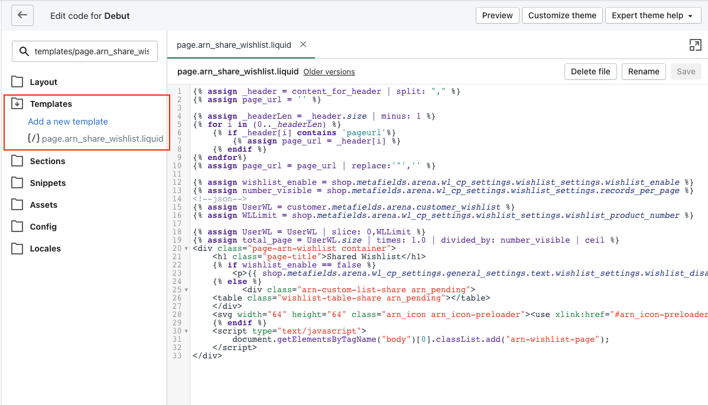
Task: Toggle fullscreen editor with the expand icon
Action: (695, 45)
